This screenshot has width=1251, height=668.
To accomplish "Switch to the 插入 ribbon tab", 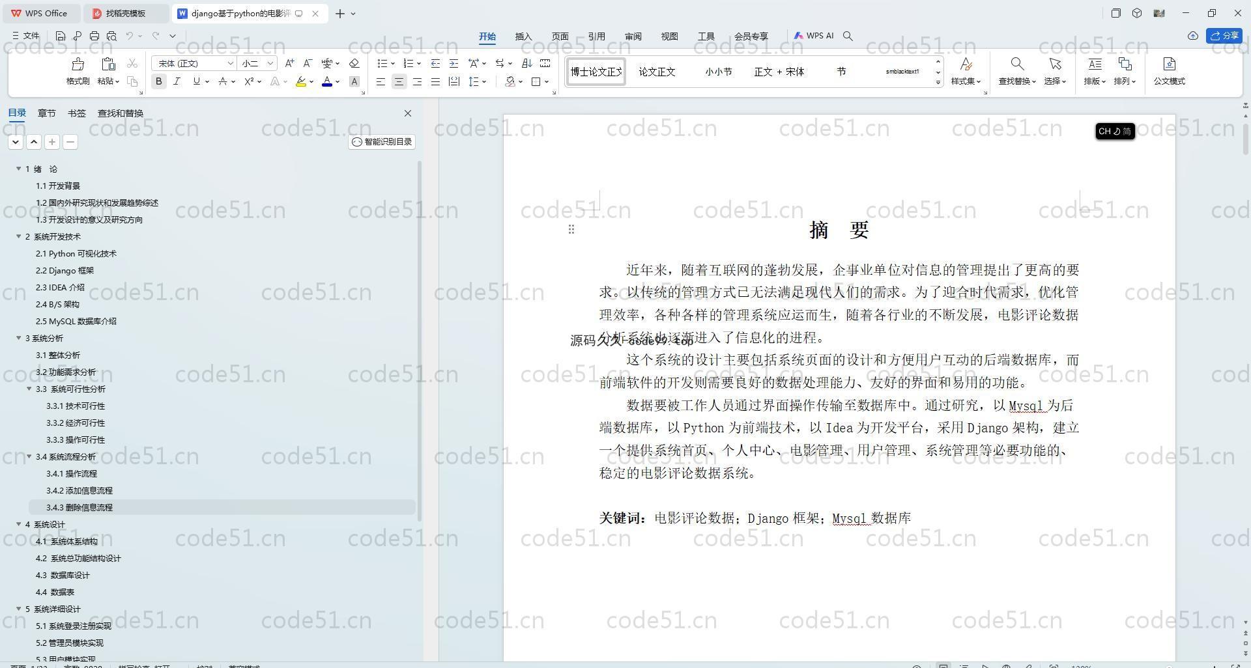I will point(523,36).
